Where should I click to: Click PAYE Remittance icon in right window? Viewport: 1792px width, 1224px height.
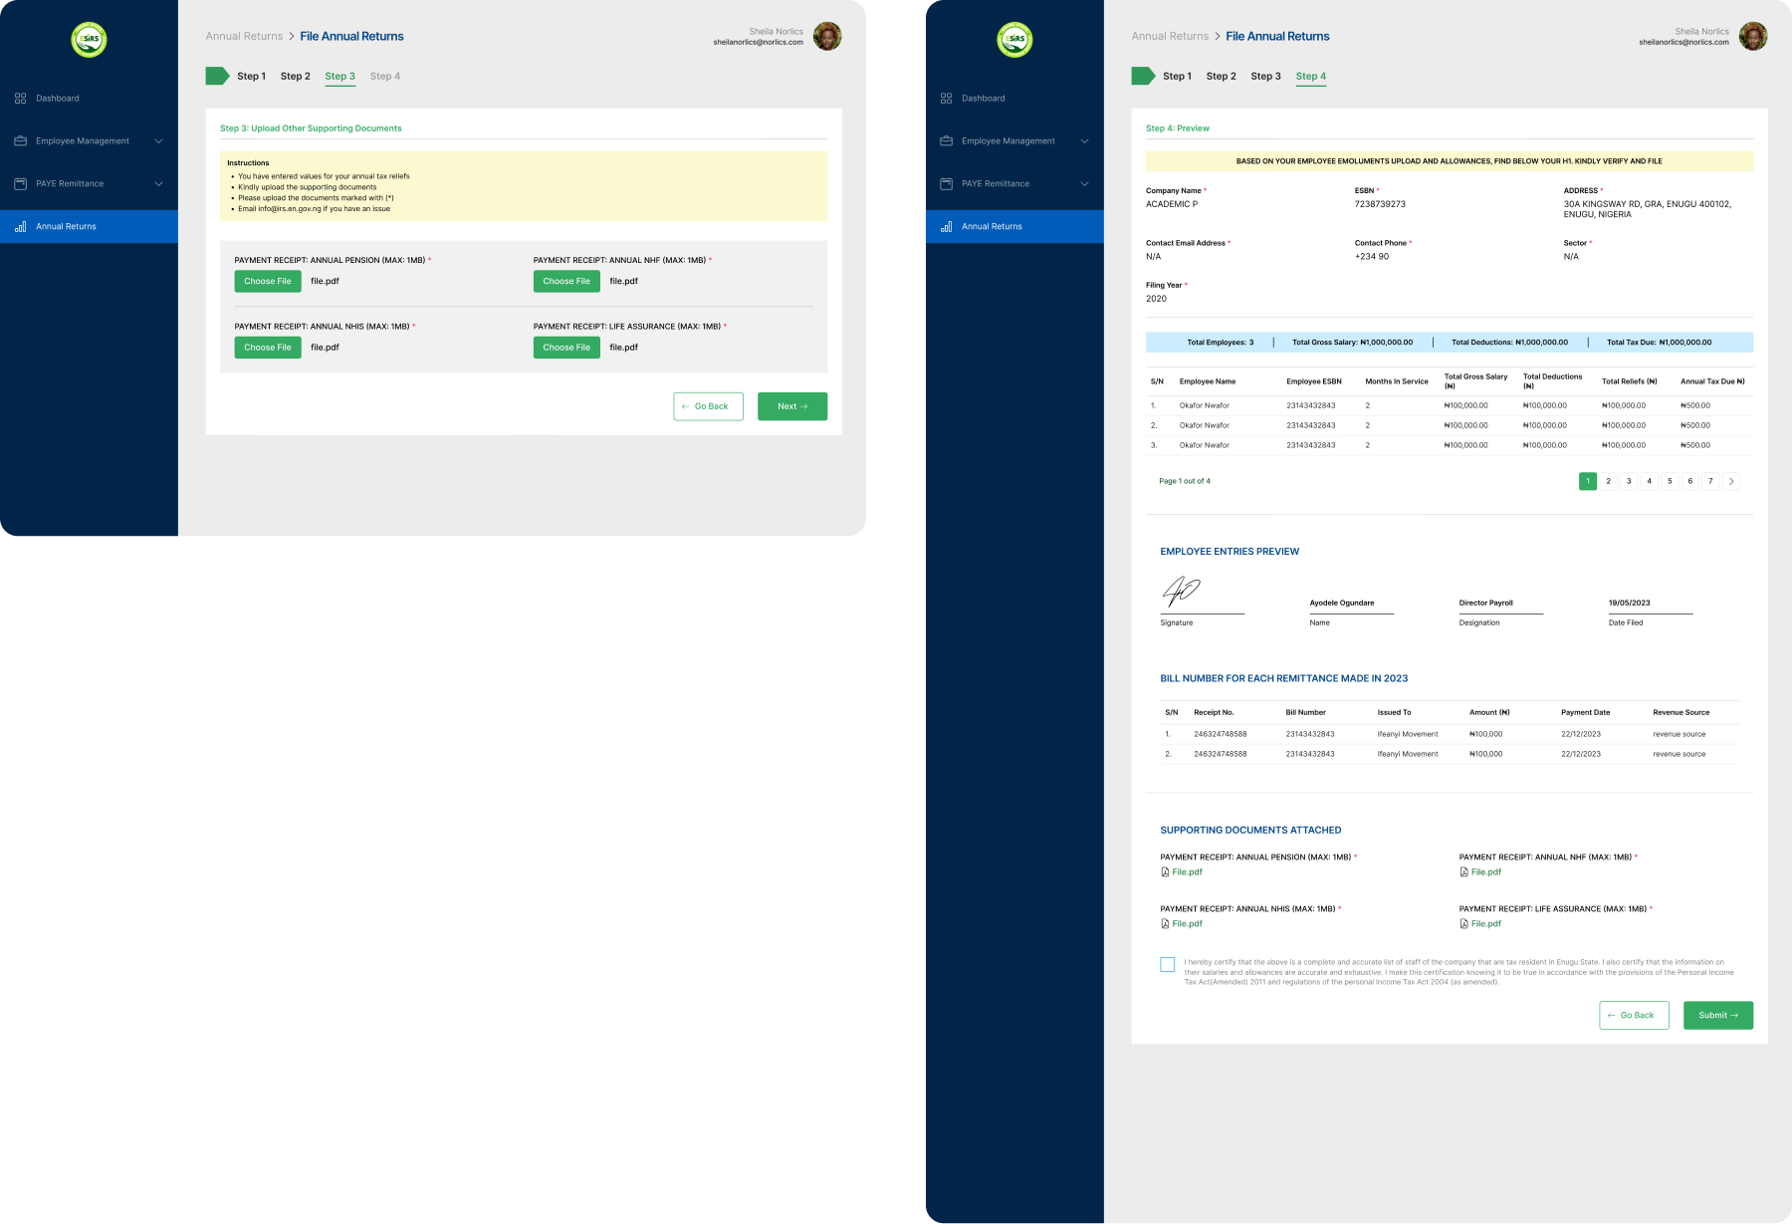tap(946, 184)
